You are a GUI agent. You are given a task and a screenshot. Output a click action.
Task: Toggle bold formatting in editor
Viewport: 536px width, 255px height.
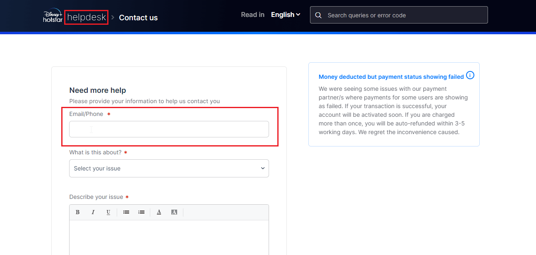[x=77, y=212]
